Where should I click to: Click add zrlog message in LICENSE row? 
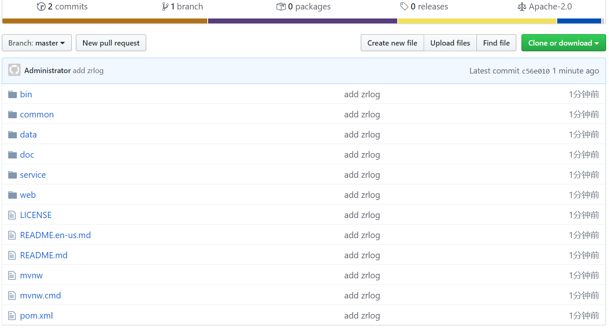tap(362, 215)
